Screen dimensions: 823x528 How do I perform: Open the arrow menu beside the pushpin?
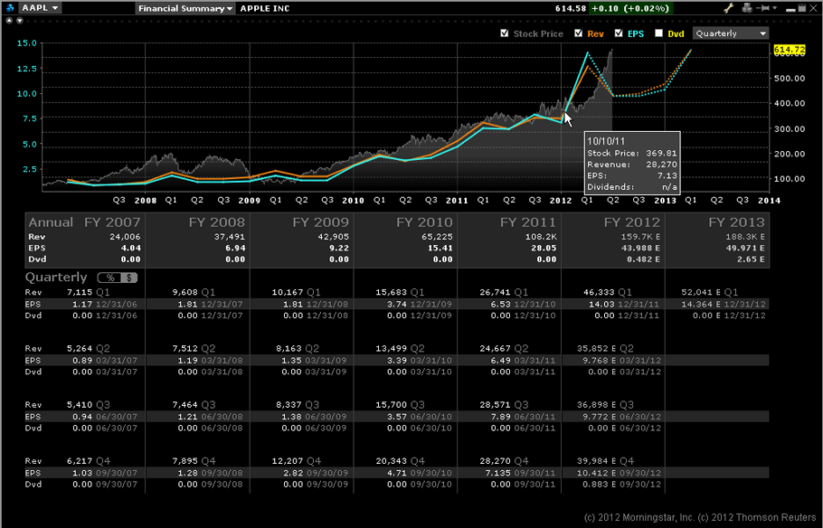(775, 8)
